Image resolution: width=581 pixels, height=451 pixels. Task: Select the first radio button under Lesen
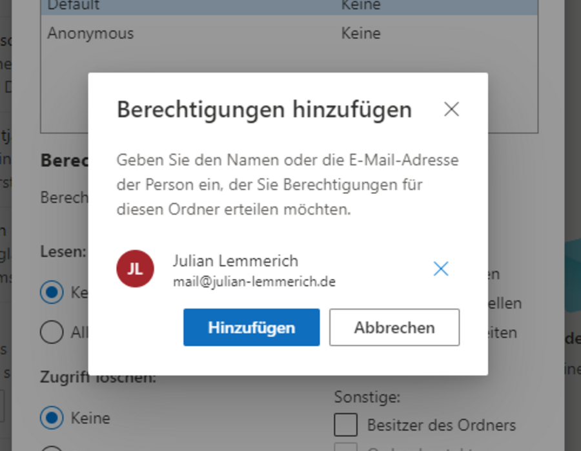[x=52, y=292]
